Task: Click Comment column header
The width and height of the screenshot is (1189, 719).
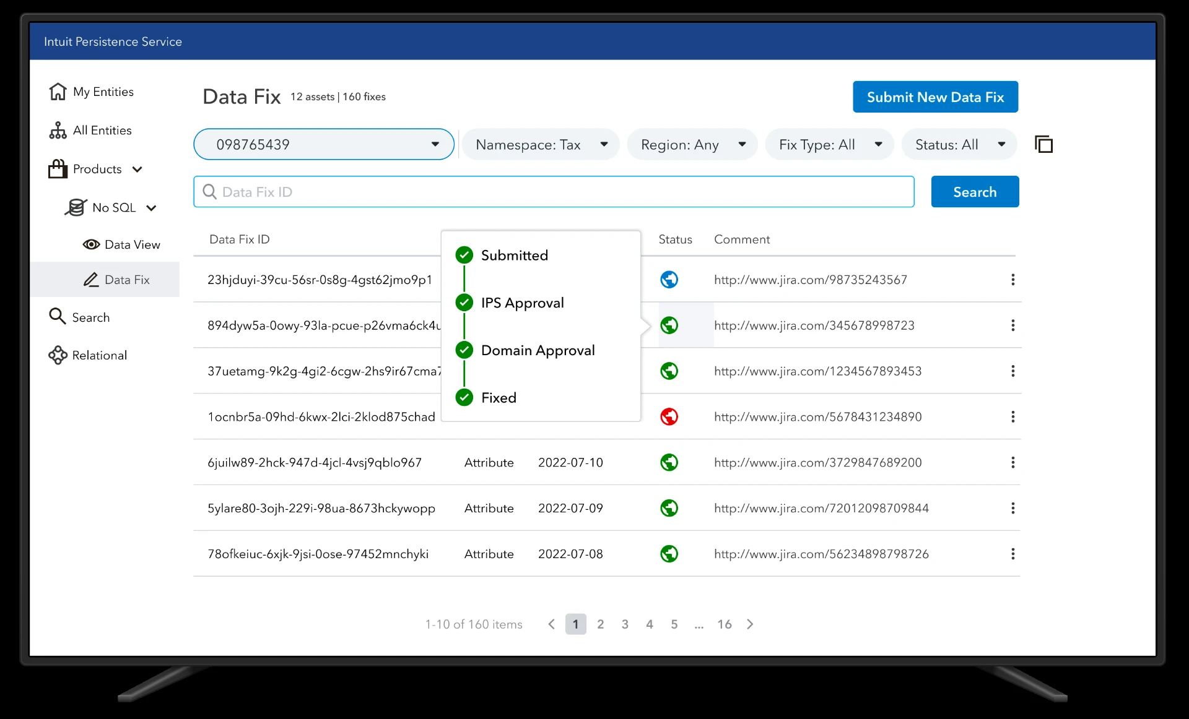Action: point(742,239)
